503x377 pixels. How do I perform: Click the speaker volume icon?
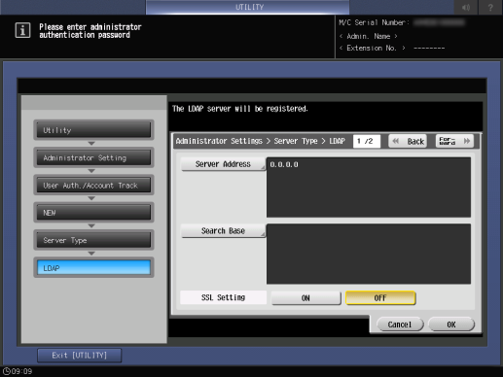tap(466, 7)
